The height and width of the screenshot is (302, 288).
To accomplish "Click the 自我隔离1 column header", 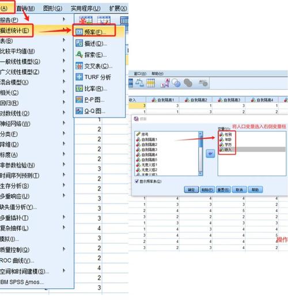I will click(x=162, y=100).
